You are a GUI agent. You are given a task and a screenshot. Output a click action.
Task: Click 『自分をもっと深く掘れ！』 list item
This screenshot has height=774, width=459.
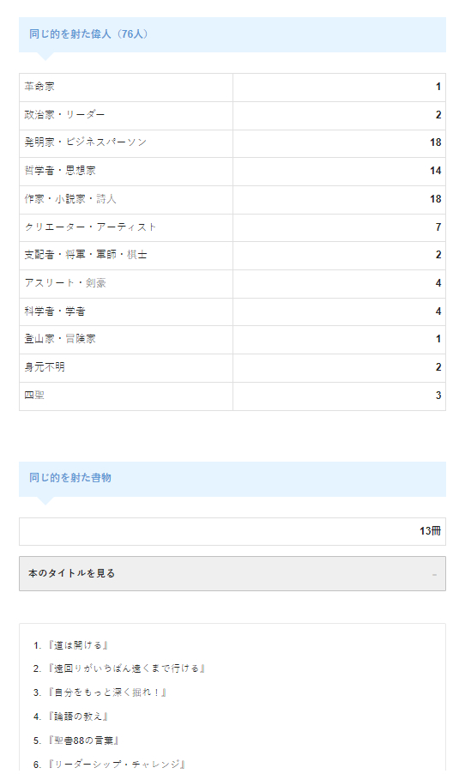[106, 692]
